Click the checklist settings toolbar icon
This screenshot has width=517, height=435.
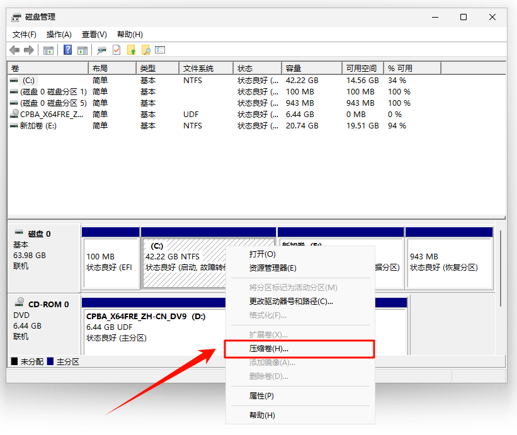(160, 50)
